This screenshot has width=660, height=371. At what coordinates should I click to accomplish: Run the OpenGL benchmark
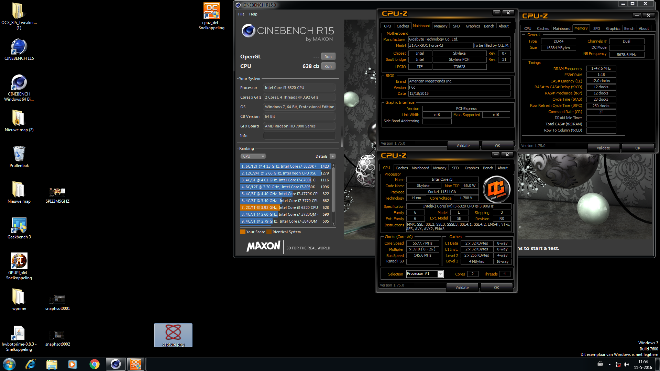click(x=328, y=57)
